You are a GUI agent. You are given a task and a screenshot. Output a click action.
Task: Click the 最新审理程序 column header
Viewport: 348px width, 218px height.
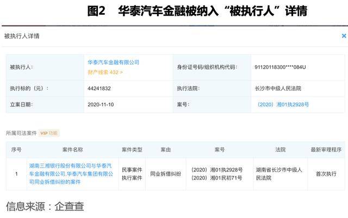pos(326,150)
